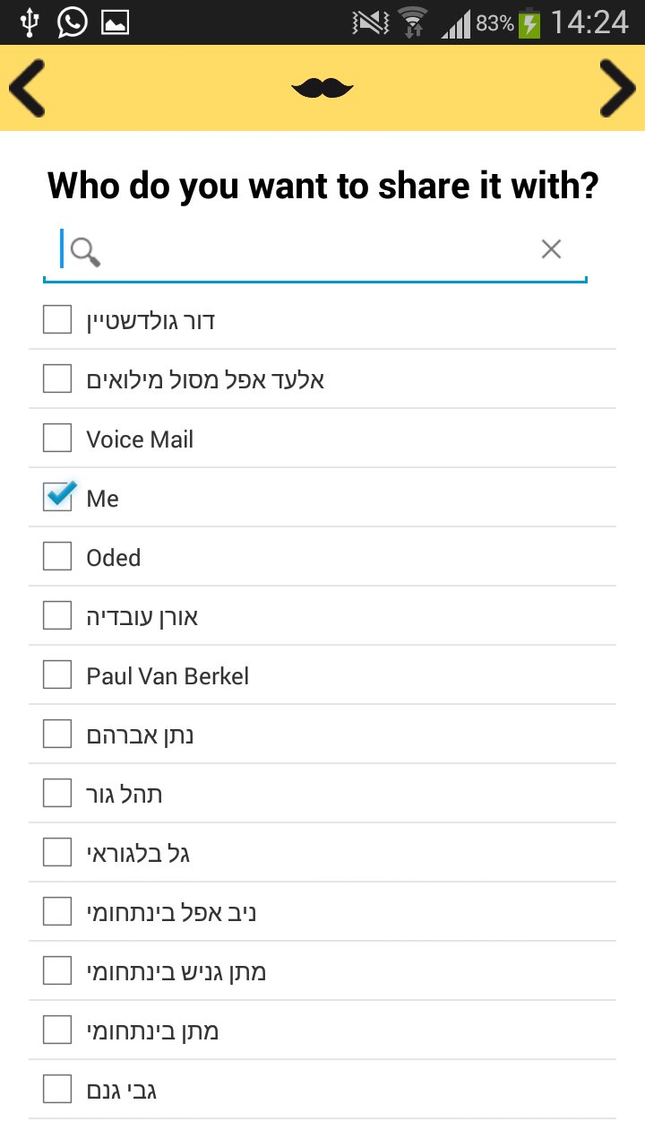Enable the Paul Van Berkel checkbox
645x1148 pixels.
(x=57, y=674)
